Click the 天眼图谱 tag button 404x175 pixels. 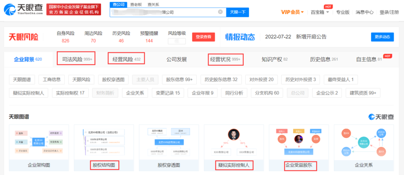click(x=22, y=80)
